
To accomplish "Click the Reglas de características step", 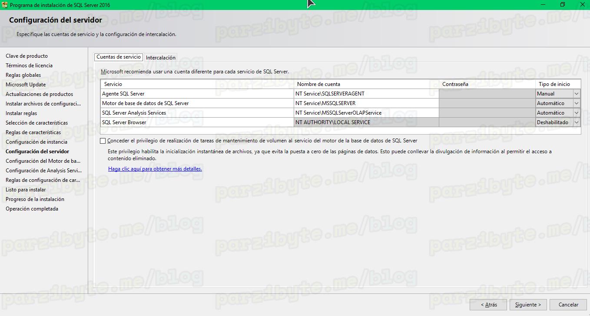I will pos(33,132).
